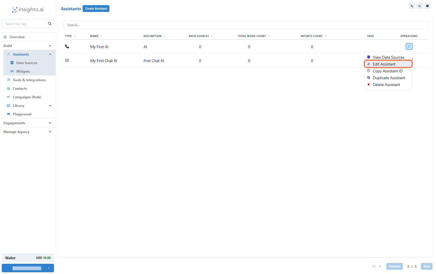Click the Campaigns megaphone icon
The image size is (436, 274).
(9, 97)
